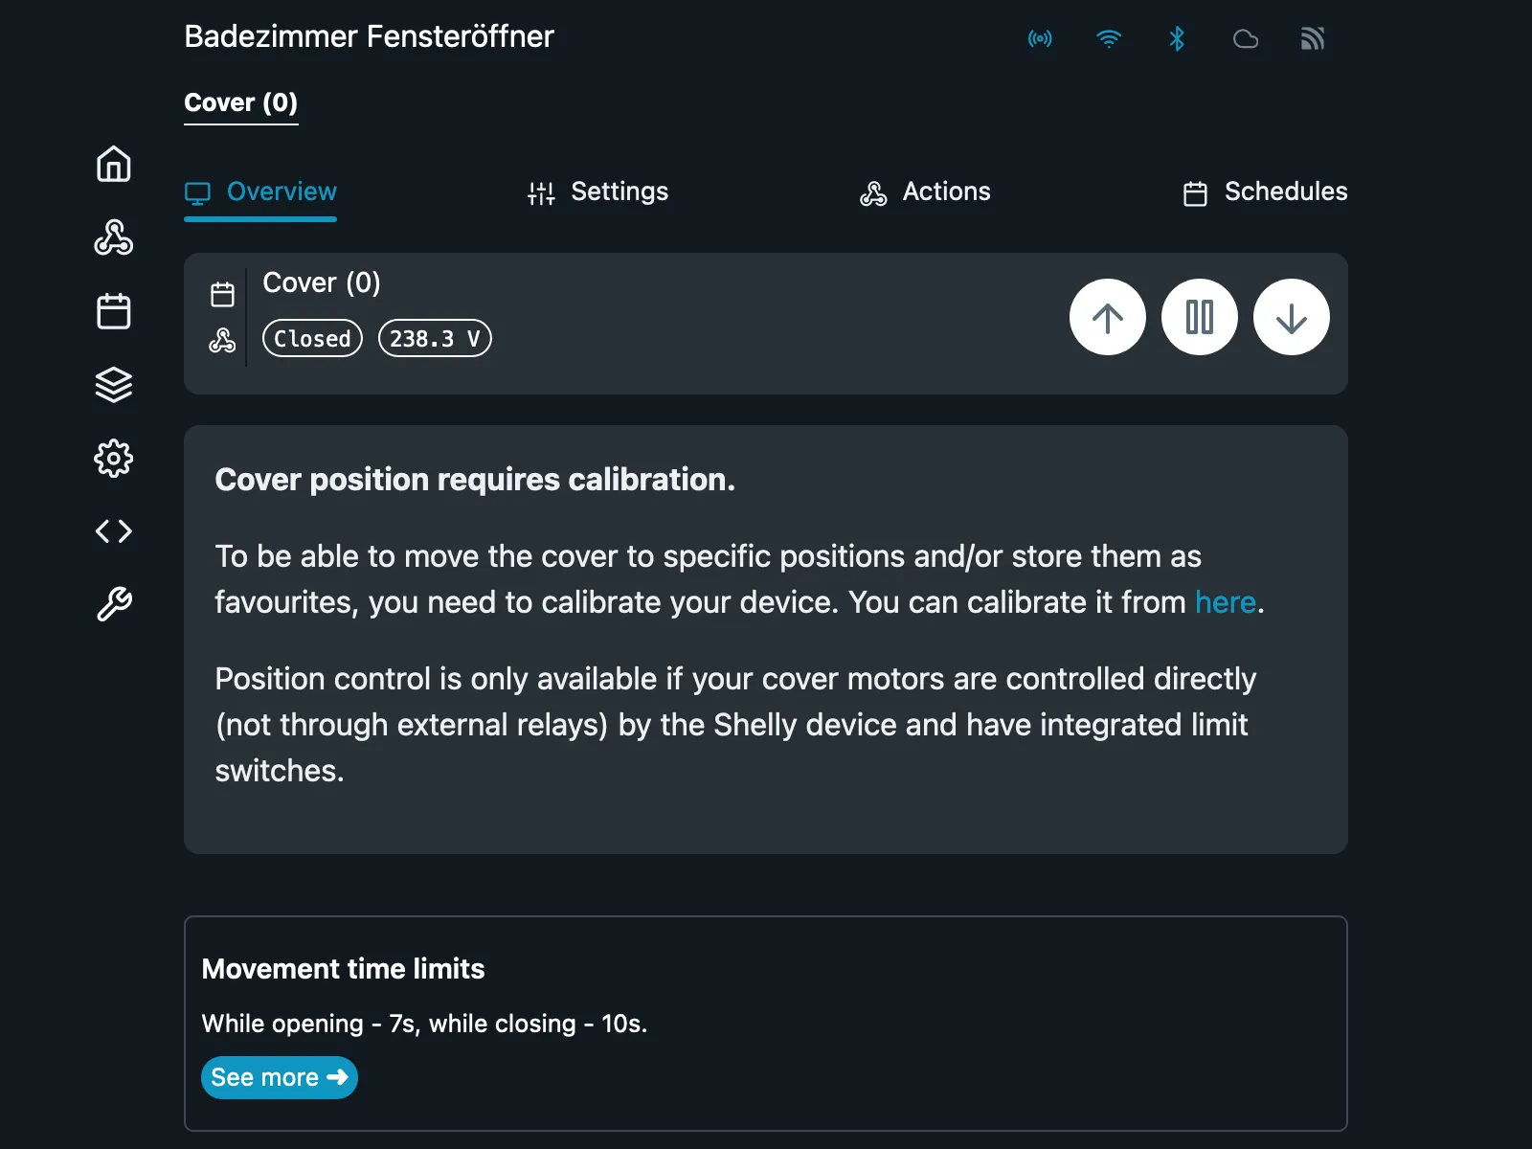Open the Scripts code icon in sidebar
The height and width of the screenshot is (1149, 1532).
113,531
